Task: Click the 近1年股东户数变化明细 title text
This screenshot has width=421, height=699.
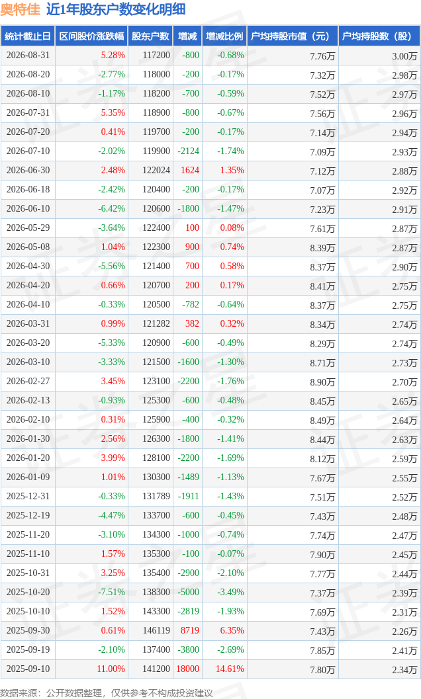Action: click(116, 9)
